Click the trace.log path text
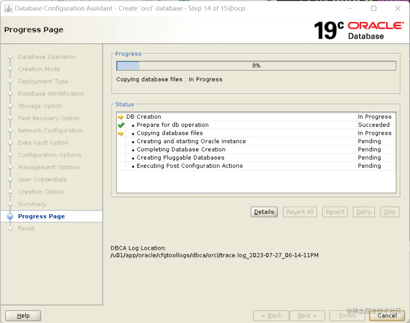Image resolution: width=410 pixels, height=323 pixels. (x=215, y=255)
